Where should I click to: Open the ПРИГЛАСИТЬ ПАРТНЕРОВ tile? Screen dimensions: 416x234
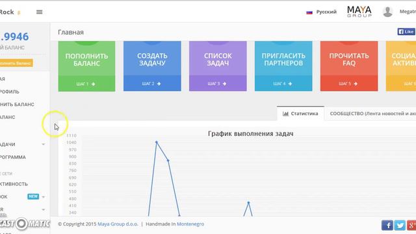(x=283, y=66)
